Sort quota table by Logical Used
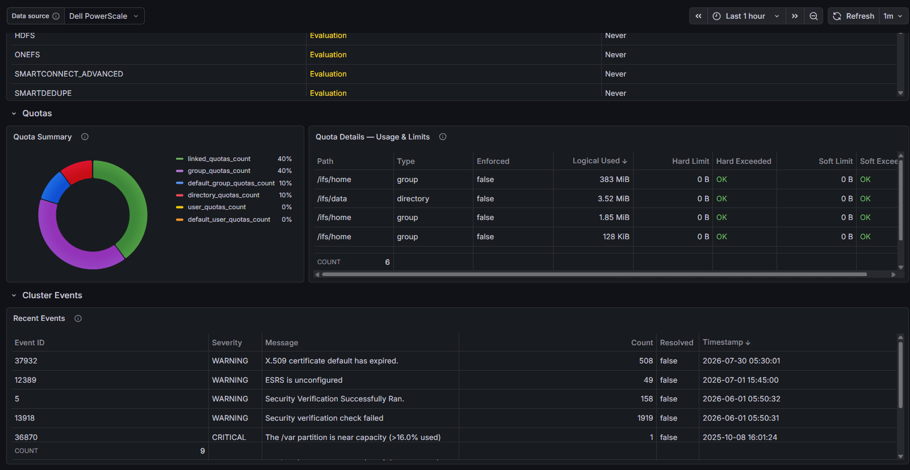 tap(599, 161)
